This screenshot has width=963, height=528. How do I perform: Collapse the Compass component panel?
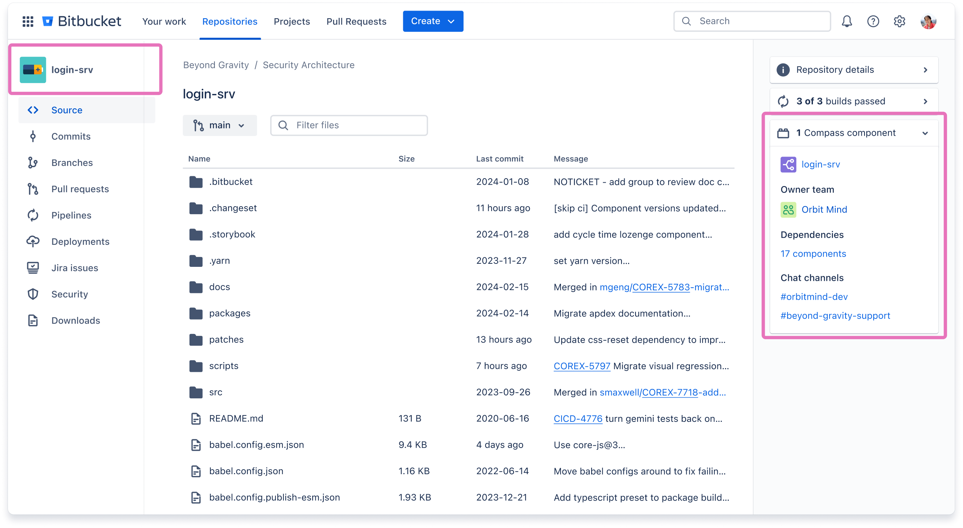pyautogui.click(x=925, y=133)
